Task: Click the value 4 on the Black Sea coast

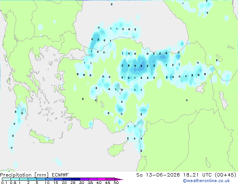Action: pyautogui.click(x=166, y=53)
